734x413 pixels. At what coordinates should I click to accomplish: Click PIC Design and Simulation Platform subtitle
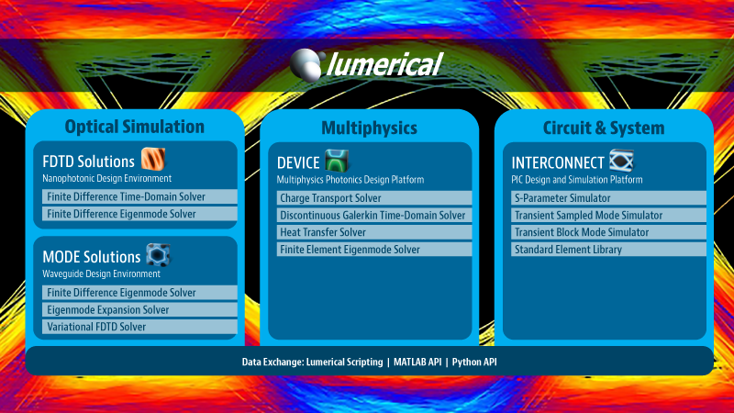click(577, 180)
